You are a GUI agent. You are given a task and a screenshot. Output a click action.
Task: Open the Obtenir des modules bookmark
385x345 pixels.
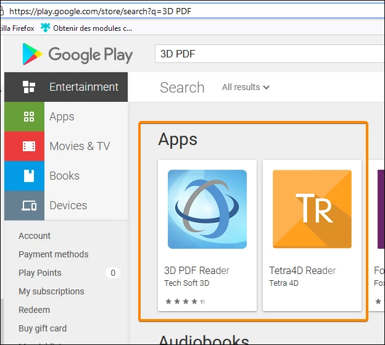click(x=86, y=28)
